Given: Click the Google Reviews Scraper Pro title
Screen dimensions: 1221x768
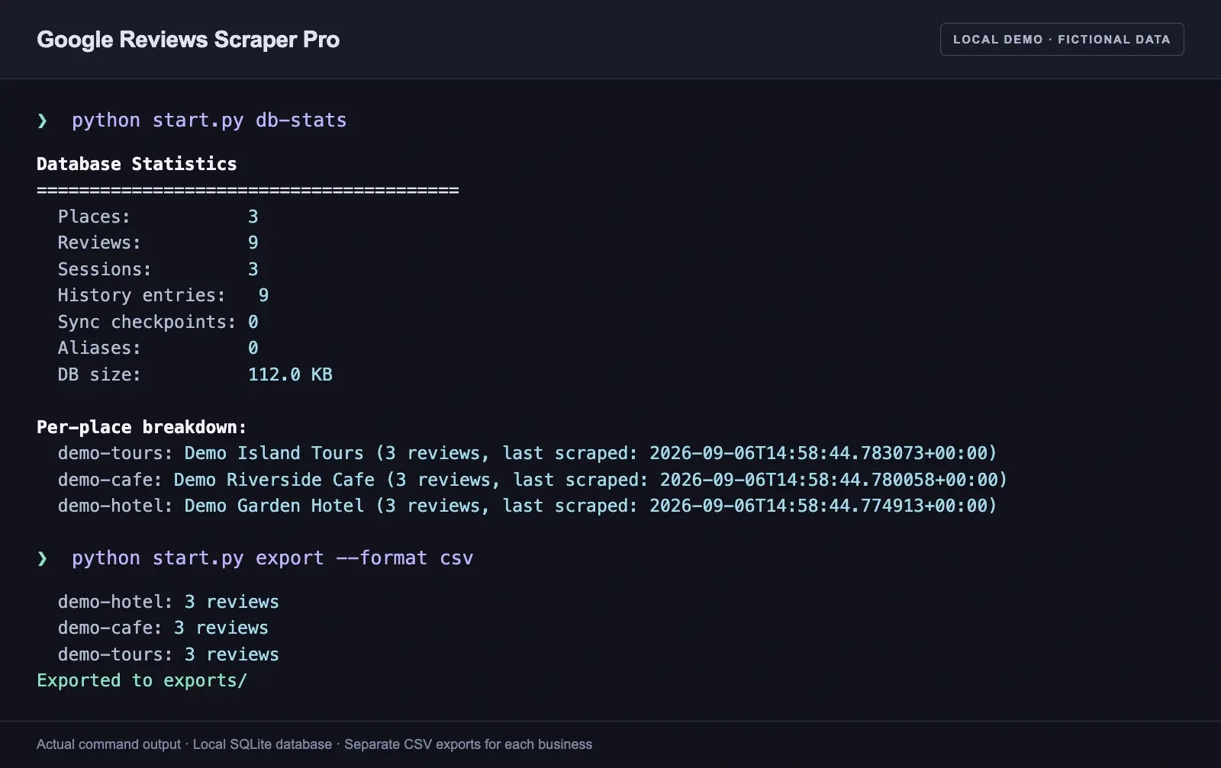Looking at the screenshot, I should coord(188,40).
